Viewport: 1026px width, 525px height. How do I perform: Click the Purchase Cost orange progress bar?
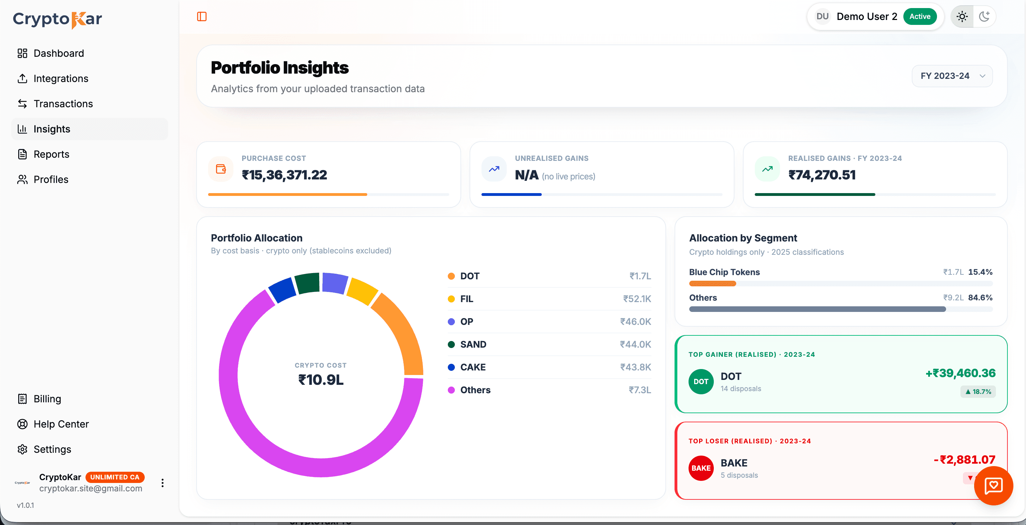pyautogui.click(x=288, y=195)
